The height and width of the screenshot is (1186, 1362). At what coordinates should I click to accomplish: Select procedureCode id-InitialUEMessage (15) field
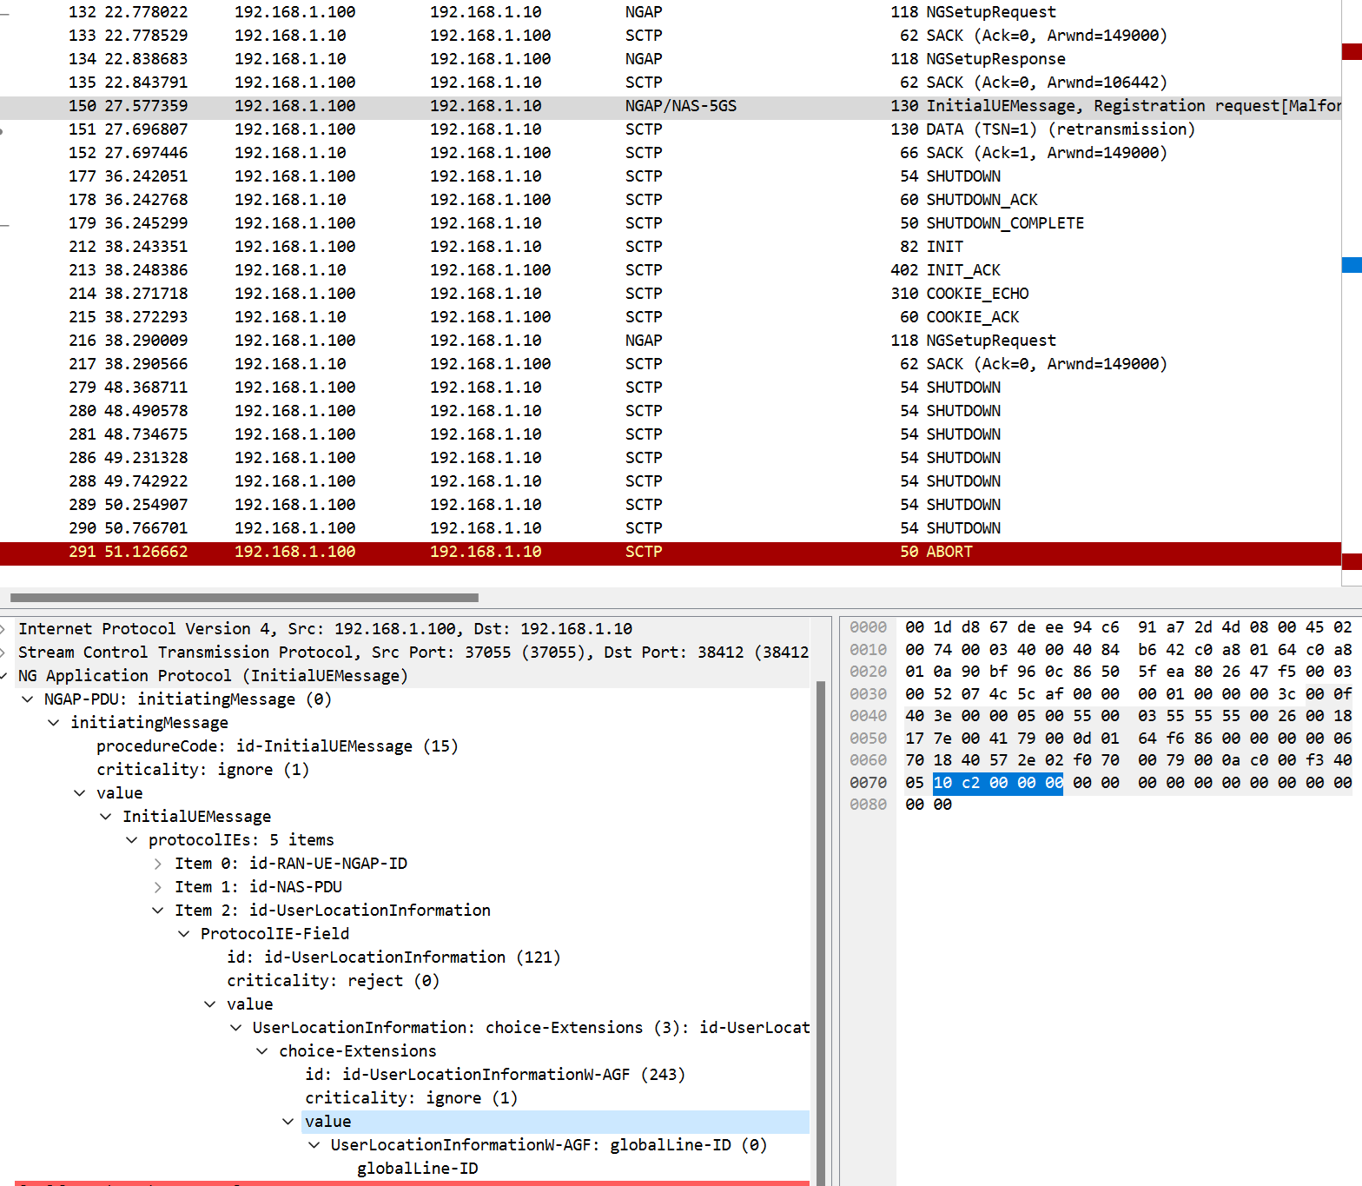[x=276, y=746]
